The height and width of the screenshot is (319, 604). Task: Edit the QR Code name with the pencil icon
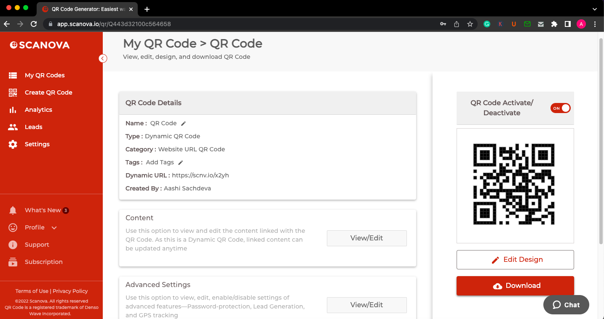pyautogui.click(x=183, y=123)
